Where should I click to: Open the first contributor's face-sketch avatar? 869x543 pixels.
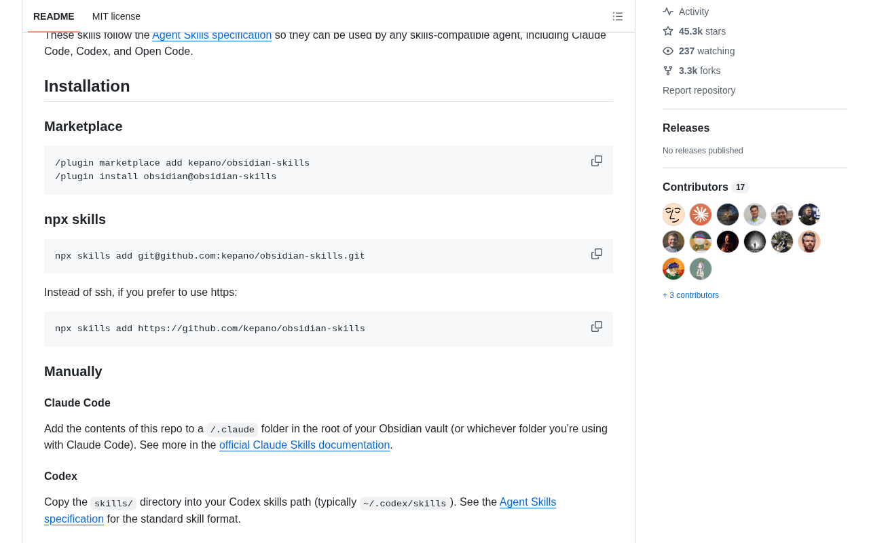pyautogui.click(x=673, y=214)
